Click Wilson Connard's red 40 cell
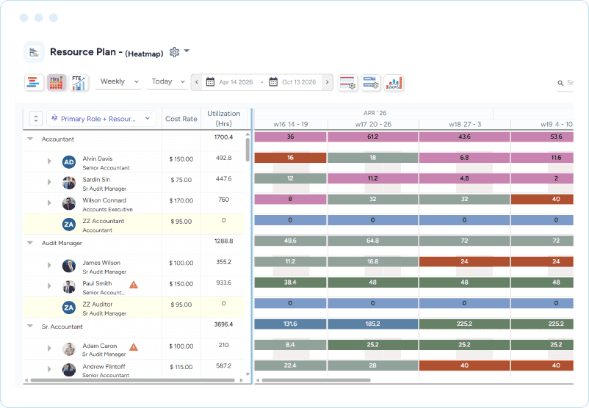The height and width of the screenshot is (408, 589). [542, 199]
